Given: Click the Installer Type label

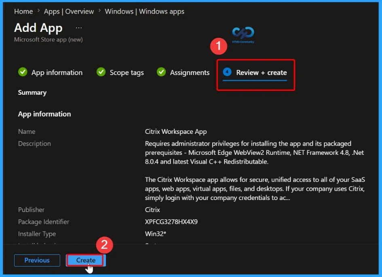Looking at the screenshot, I should tap(37, 234).
